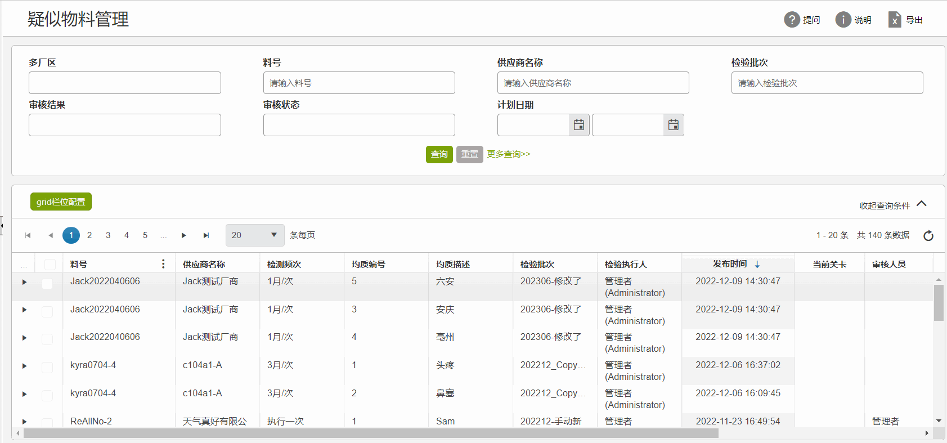The height and width of the screenshot is (443, 947).
Task: Click the 当前关卡 column header
Action: 829,265
